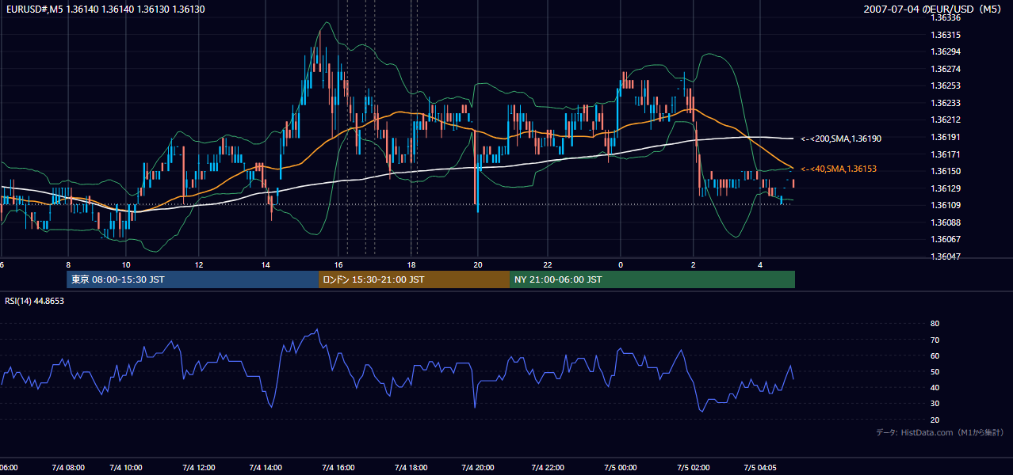Click RSI scale level 60

[x=935, y=355]
